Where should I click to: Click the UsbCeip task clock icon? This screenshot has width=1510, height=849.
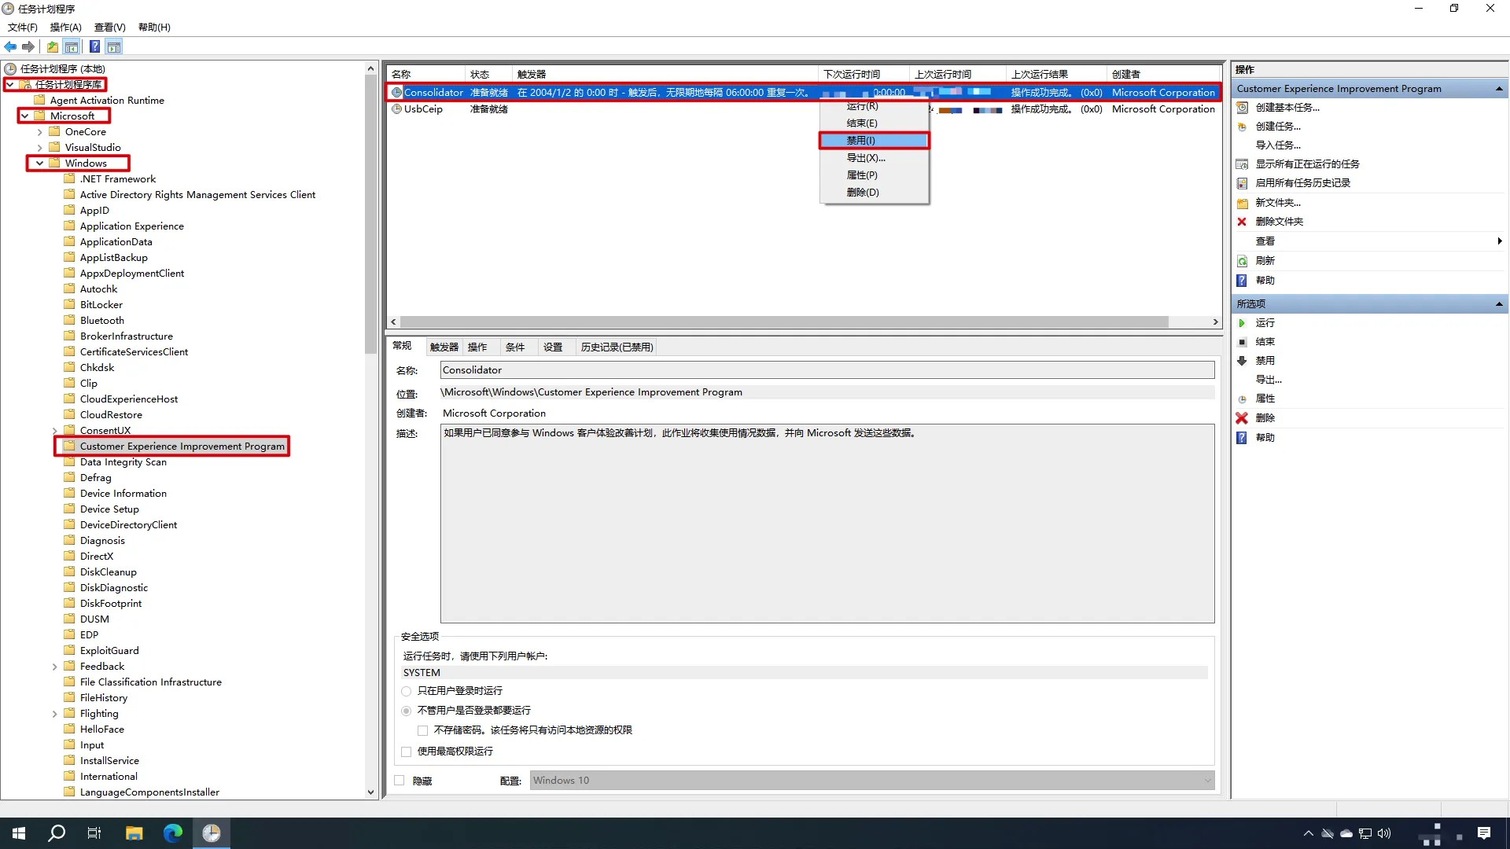396,109
